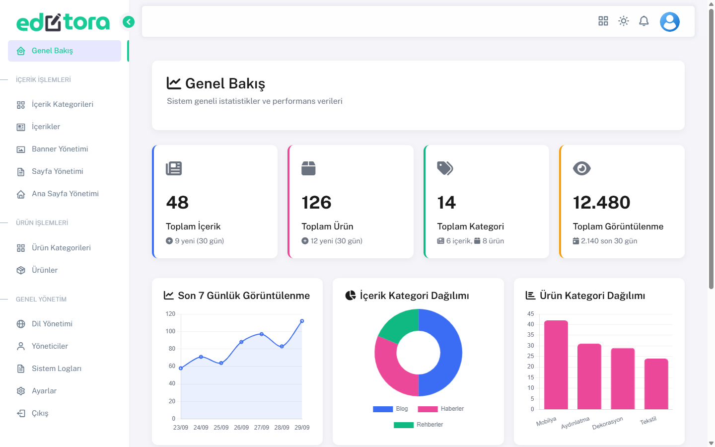The height and width of the screenshot is (447, 715).
Task: Toggle Blog series via its legend swatch
Action: 383,409
